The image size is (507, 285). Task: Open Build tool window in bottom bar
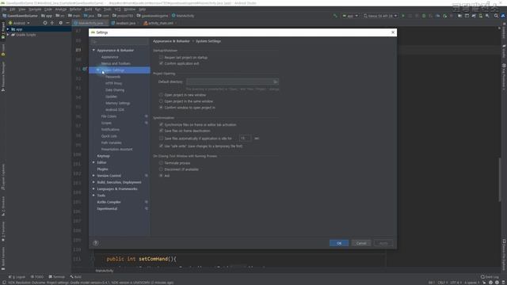pos(76,277)
